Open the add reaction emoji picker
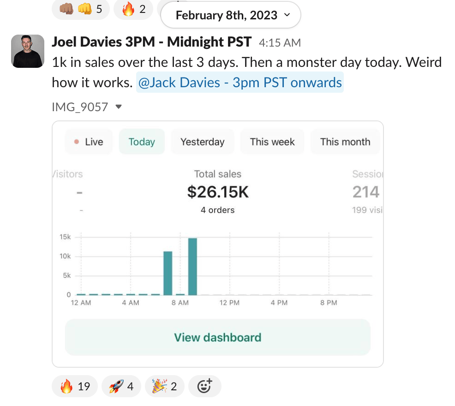Viewport: 455px width, 406px height. pos(205,386)
